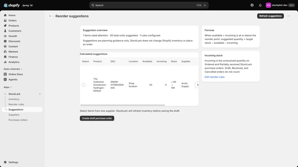Open Reorder rules page

click(16, 104)
